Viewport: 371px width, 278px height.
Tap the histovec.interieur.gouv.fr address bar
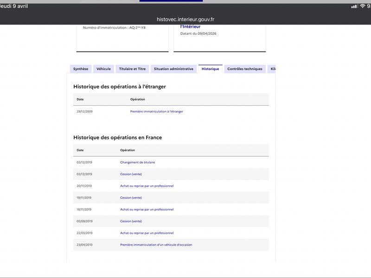click(185, 19)
